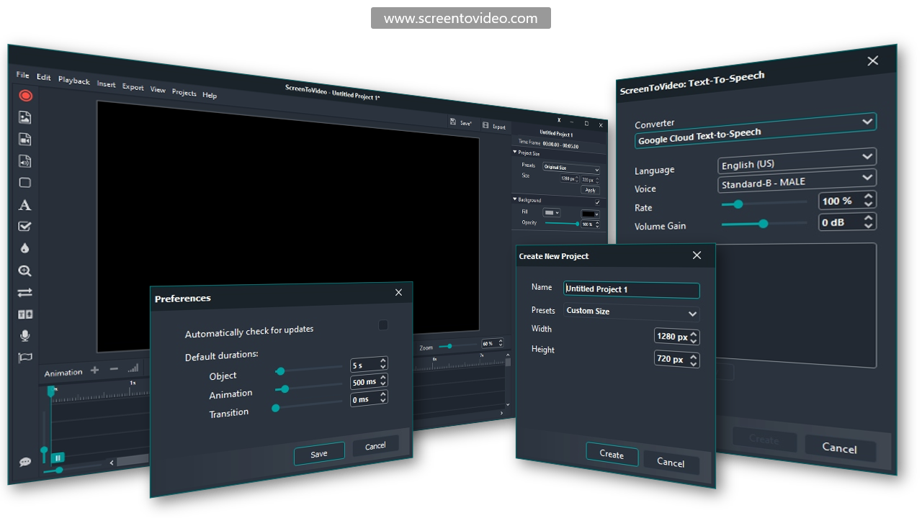Viewport: 922px width, 518px height.
Task: Select the zoom magnifier tool
Action: tap(25, 271)
